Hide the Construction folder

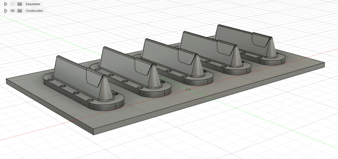coord(13,11)
